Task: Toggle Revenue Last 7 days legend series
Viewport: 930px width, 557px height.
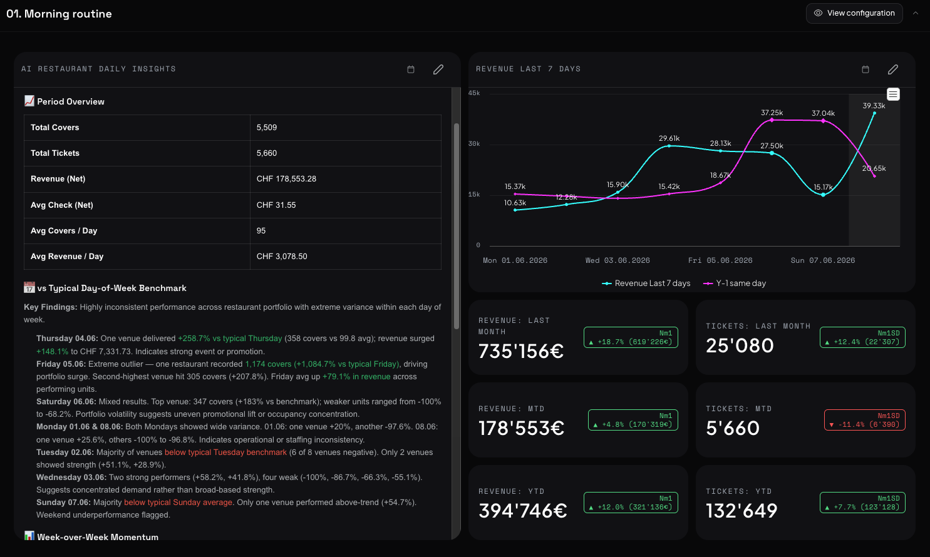Action: pos(646,284)
